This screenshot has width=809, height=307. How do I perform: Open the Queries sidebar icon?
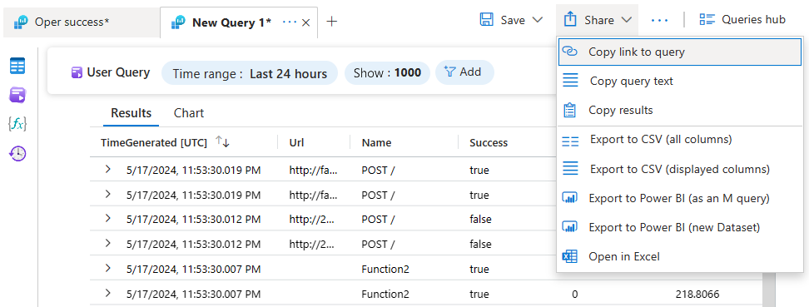click(x=17, y=95)
